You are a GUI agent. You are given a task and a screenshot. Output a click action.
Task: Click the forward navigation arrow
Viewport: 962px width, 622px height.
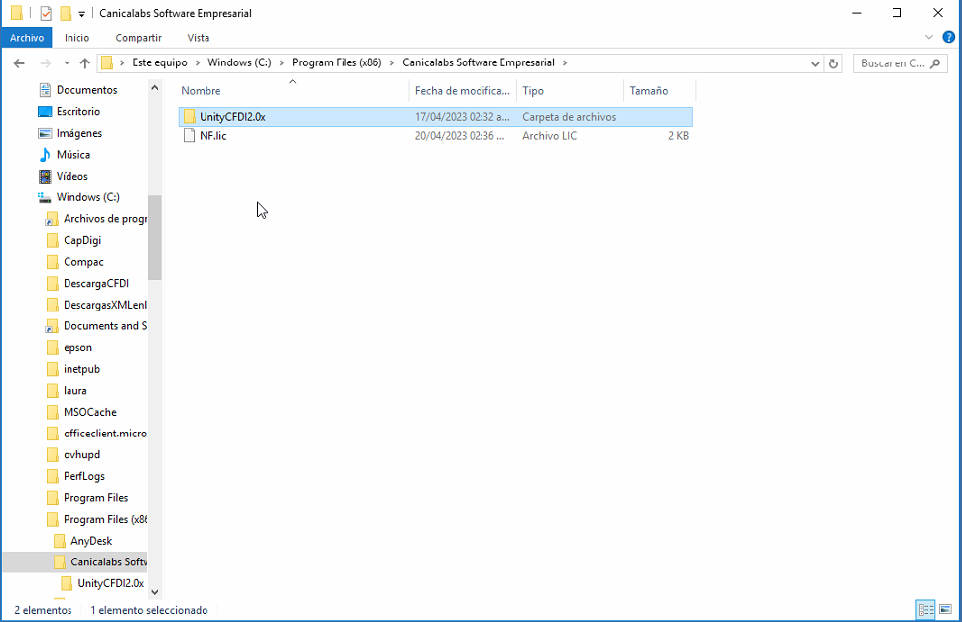(x=45, y=63)
